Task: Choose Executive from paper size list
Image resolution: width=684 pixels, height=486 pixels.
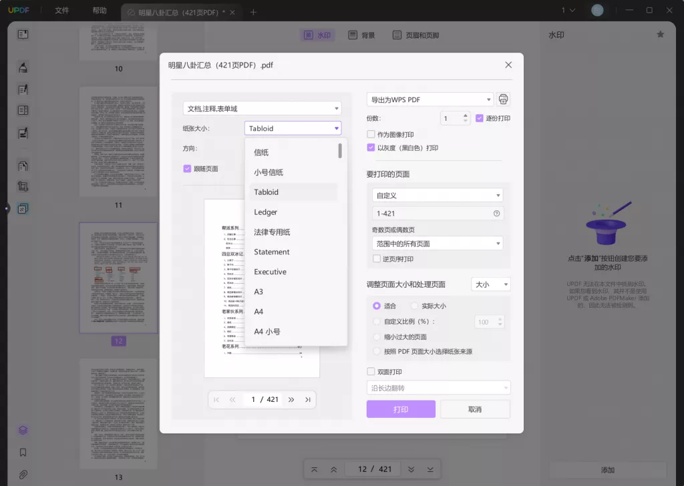Action: click(x=293, y=272)
